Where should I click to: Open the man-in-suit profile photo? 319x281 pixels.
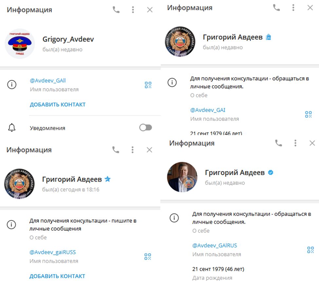182,177
